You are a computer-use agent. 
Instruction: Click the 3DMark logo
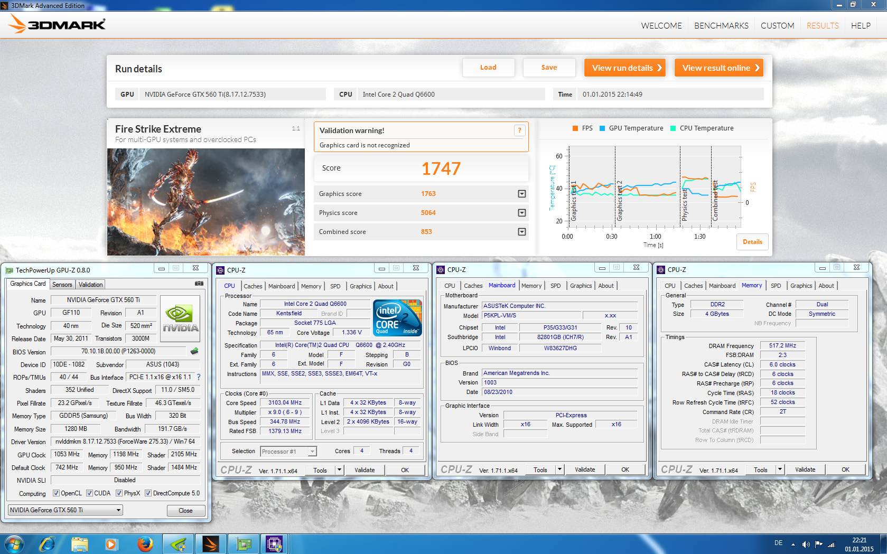57,24
